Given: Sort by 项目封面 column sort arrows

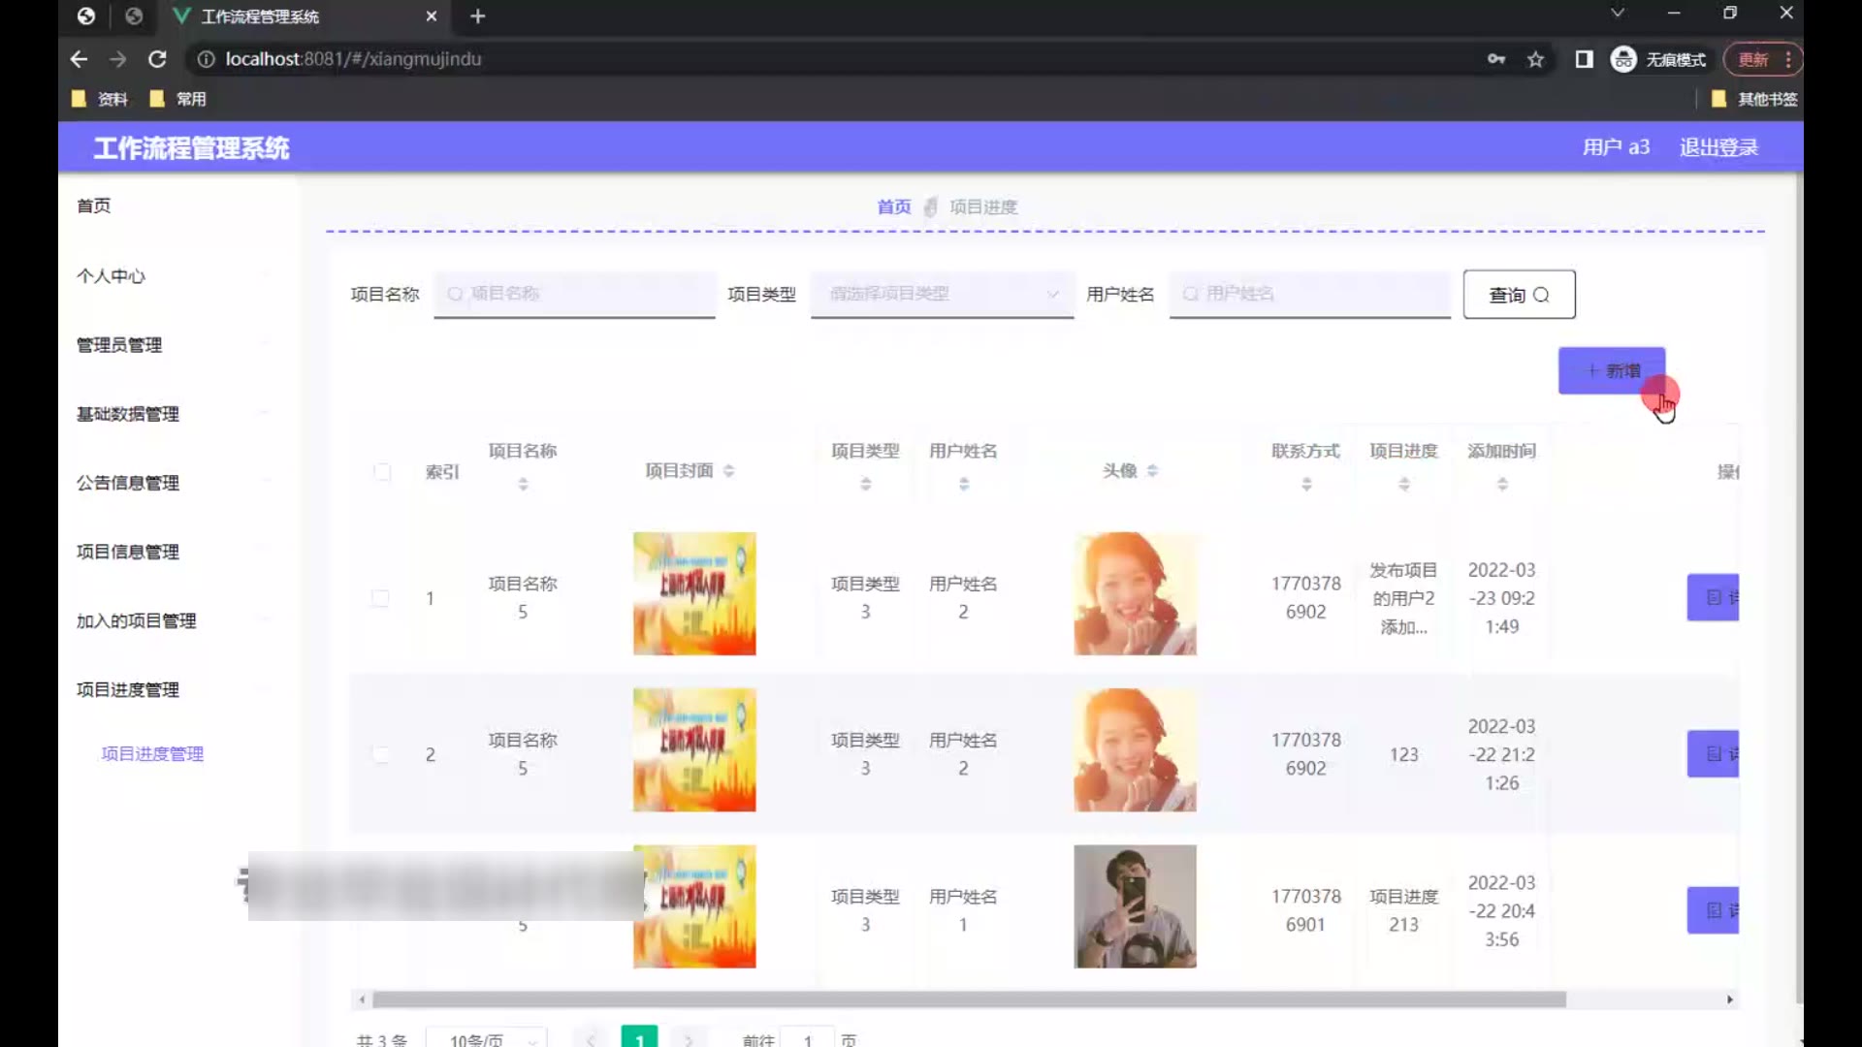Looking at the screenshot, I should point(728,471).
